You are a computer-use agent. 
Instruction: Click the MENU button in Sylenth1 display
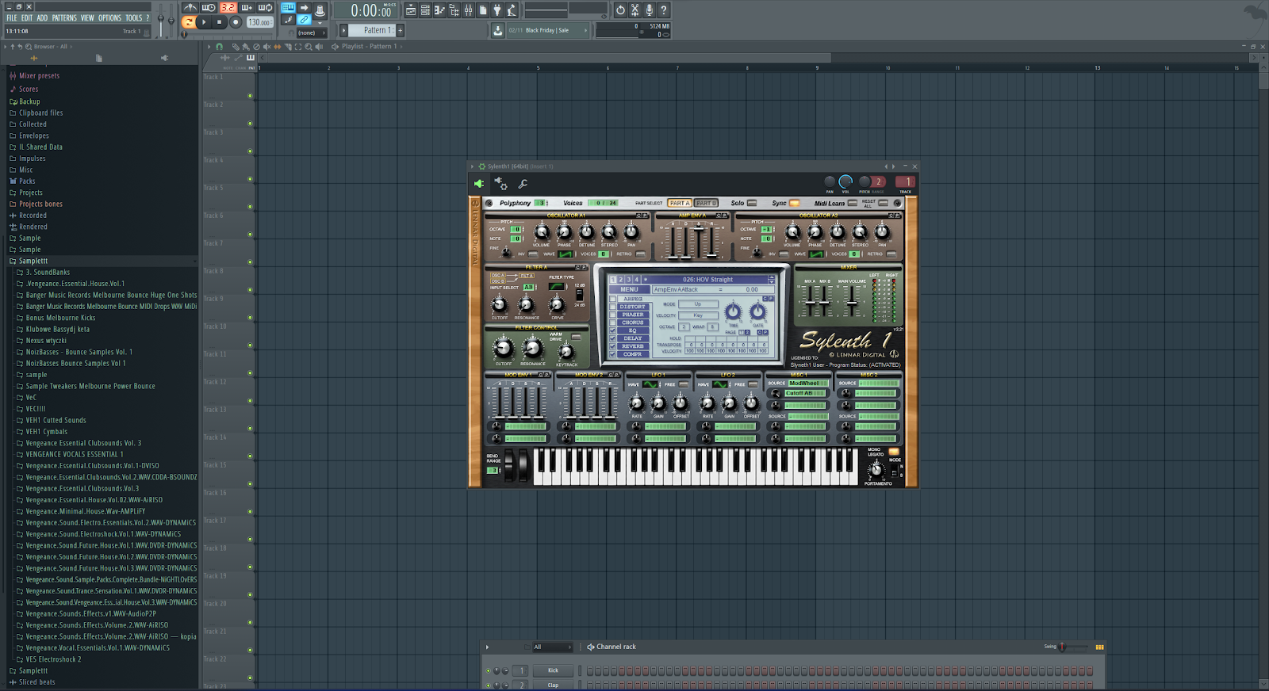pyautogui.click(x=629, y=289)
